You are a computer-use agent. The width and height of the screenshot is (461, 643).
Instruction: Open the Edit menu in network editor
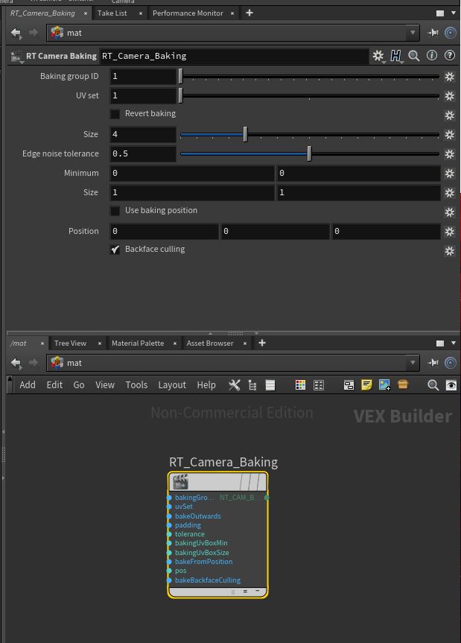point(54,385)
